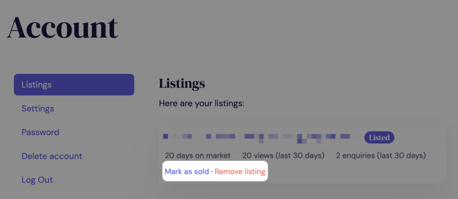Image resolution: width=458 pixels, height=199 pixels.
Task: Click the Account page heading
Action: [63, 27]
